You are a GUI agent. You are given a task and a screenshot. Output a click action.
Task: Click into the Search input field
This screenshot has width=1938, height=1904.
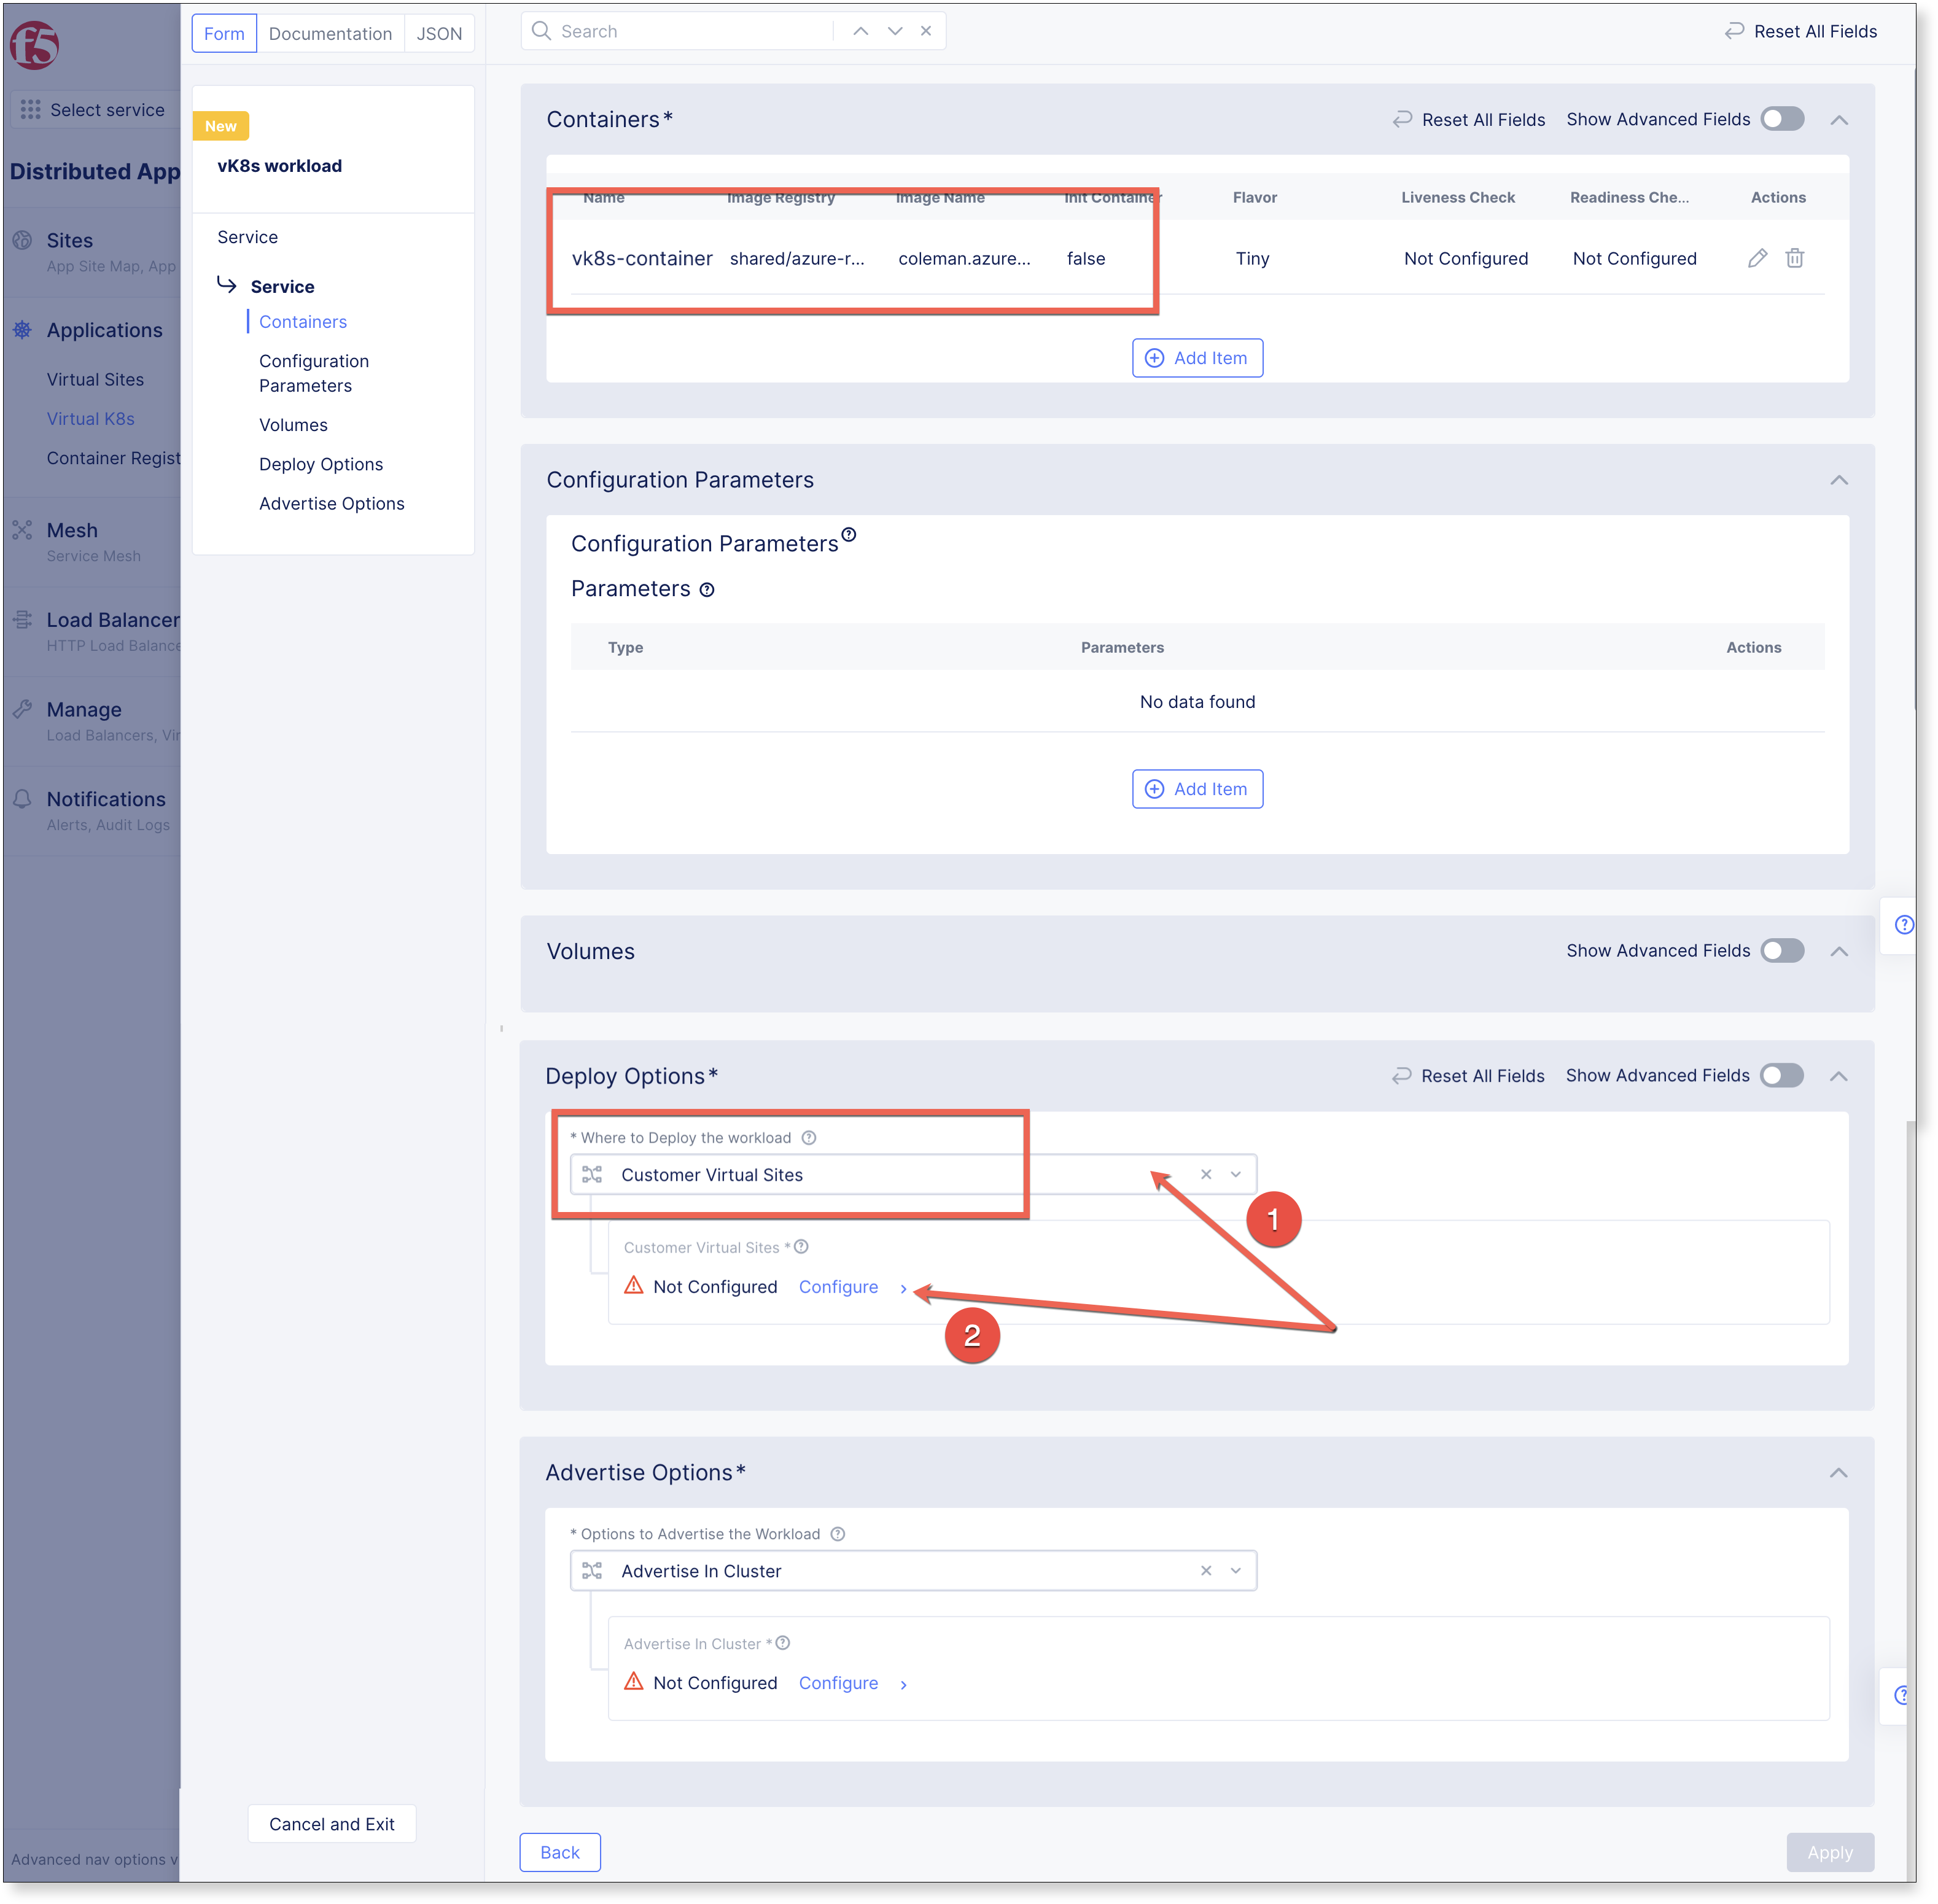coord(694,31)
